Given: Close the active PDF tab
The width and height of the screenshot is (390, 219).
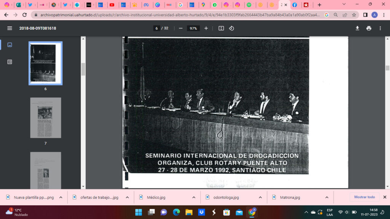Looking at the screenshot, I should pyautogui.click(x=286, y=5).
